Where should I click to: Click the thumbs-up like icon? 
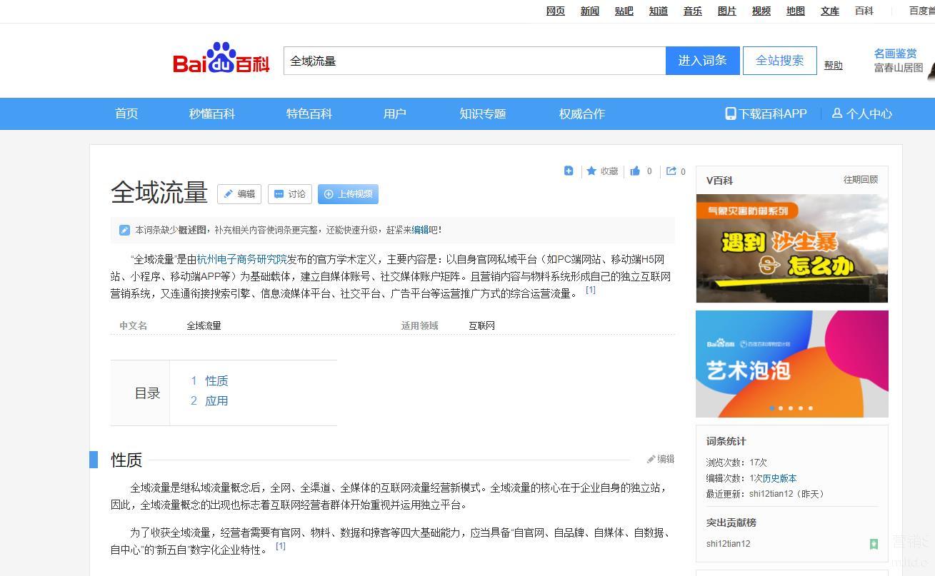click(635, 171)
